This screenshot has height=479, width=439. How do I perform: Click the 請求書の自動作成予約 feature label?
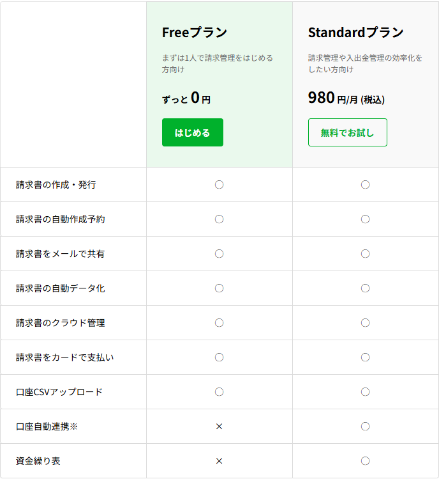(x=61, y=219)
